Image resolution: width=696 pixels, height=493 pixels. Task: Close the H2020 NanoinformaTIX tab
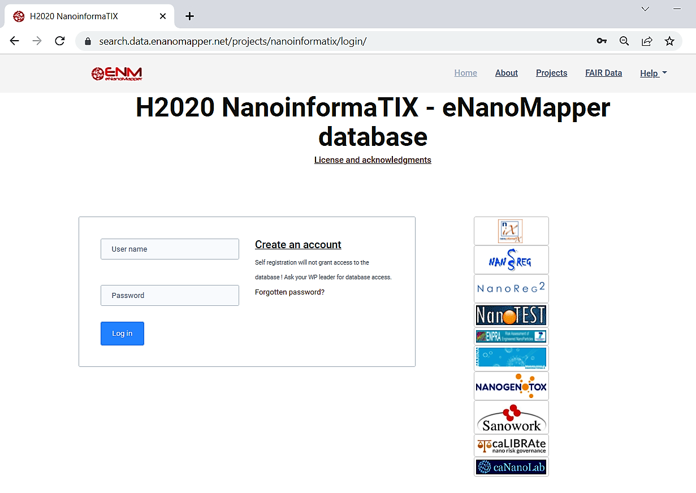pos(163,16)
